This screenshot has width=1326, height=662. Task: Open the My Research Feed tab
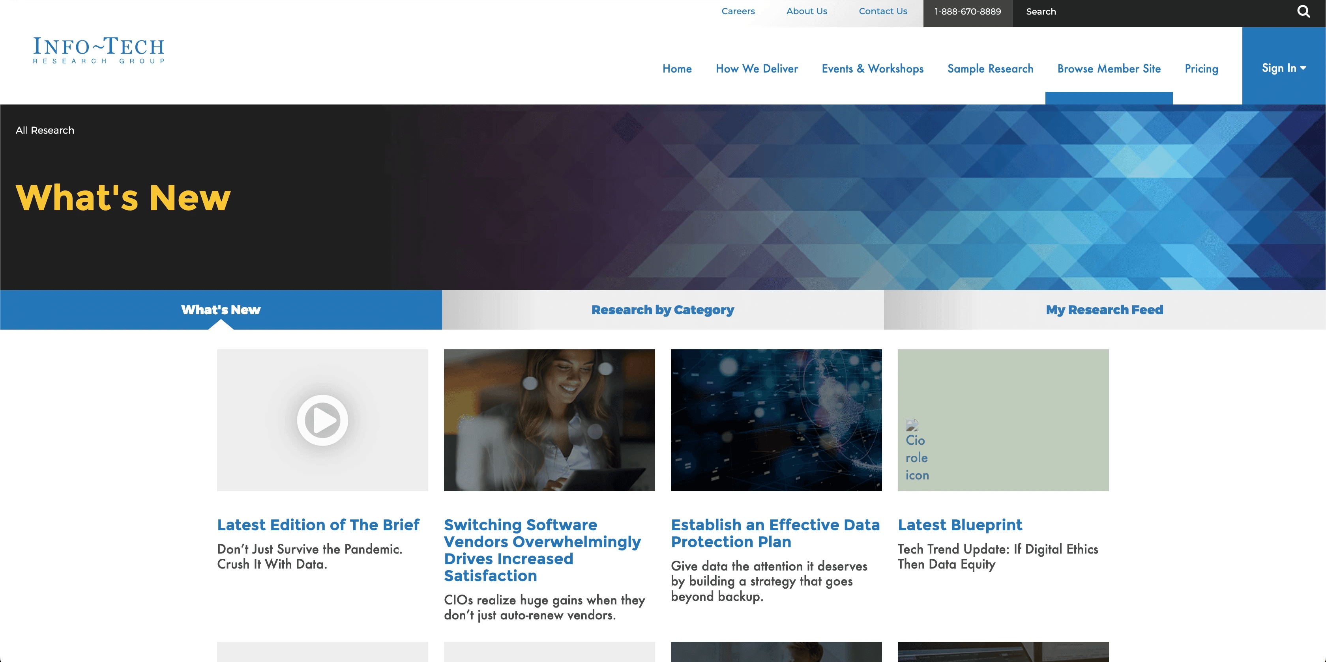(x=1105, y=310)
